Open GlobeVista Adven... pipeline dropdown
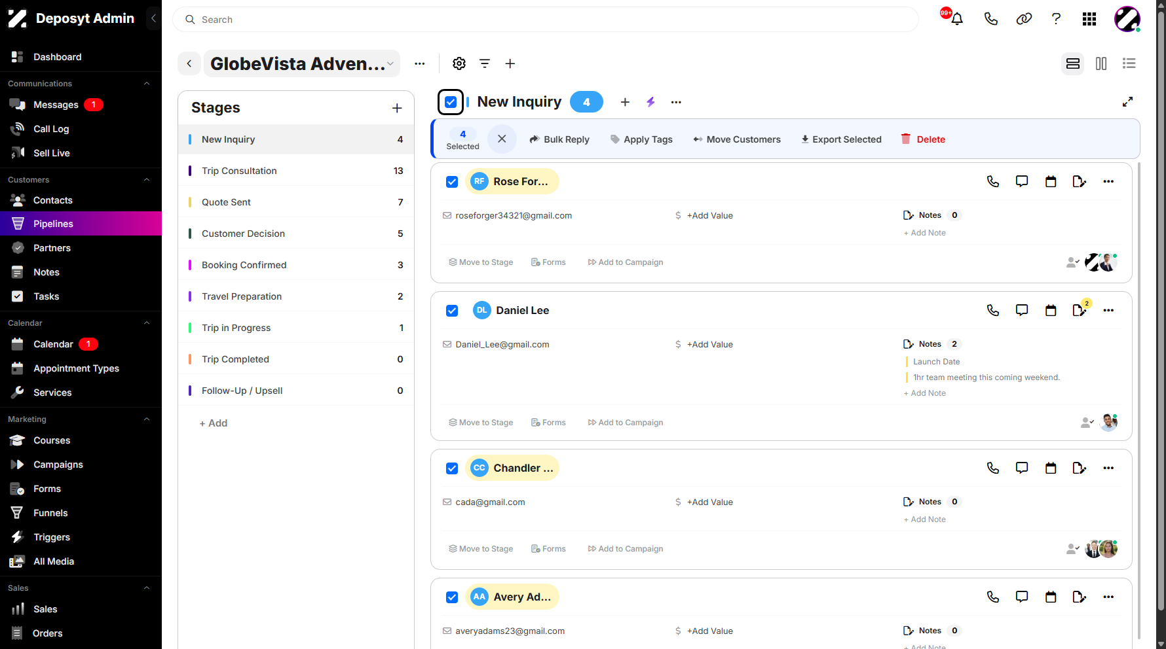 (302, 63)
